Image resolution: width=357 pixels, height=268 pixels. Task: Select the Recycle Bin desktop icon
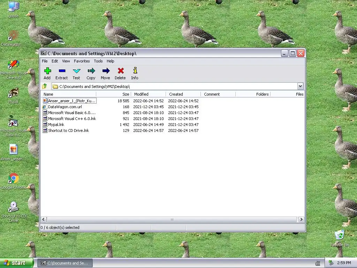340,236
